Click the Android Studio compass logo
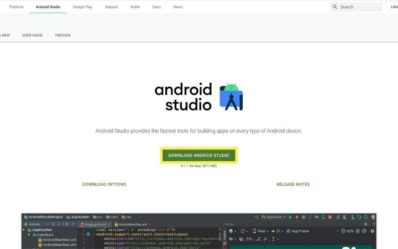 pos(231,97)
